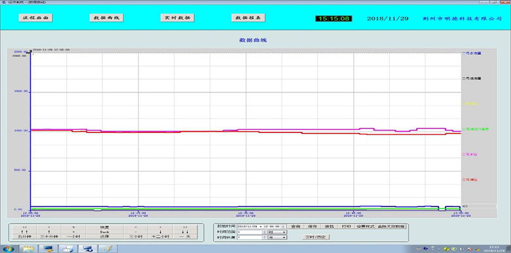Click the start time stepper arrows
The width and height of the screenshot is (511, 253).
point(283,226)
